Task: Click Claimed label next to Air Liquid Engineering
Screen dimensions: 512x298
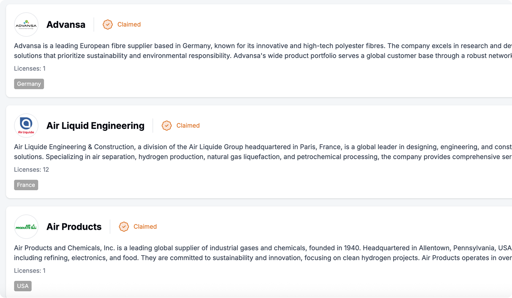Action: click(188, 126)
